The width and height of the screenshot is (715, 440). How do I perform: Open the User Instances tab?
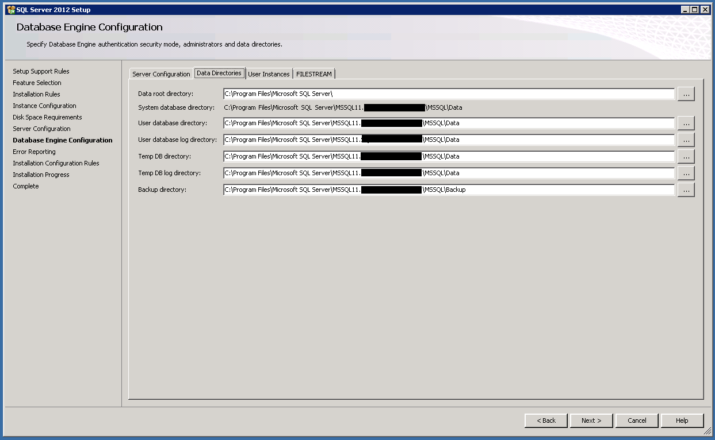coord(269,74)
